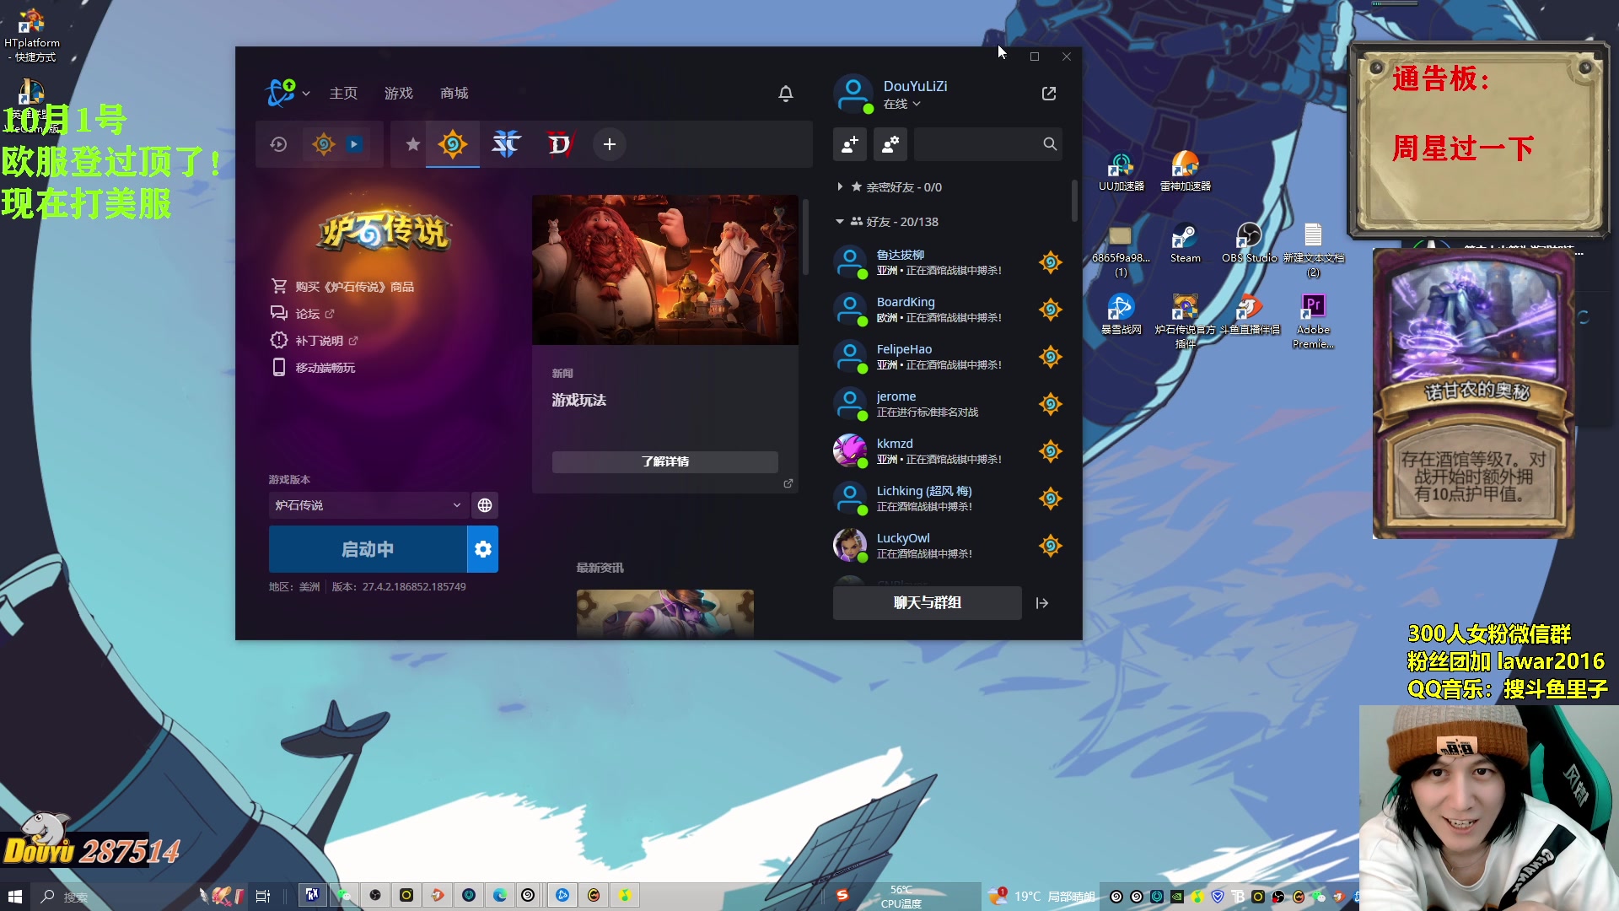Click the friends list scrollbar
The height and width of the screenshot is (911, 1619).
(1074, 201)
